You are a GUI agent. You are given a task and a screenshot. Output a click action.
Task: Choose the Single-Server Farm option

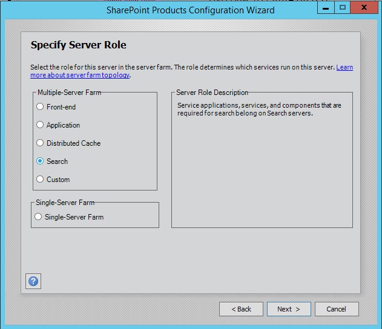(38, 217)
